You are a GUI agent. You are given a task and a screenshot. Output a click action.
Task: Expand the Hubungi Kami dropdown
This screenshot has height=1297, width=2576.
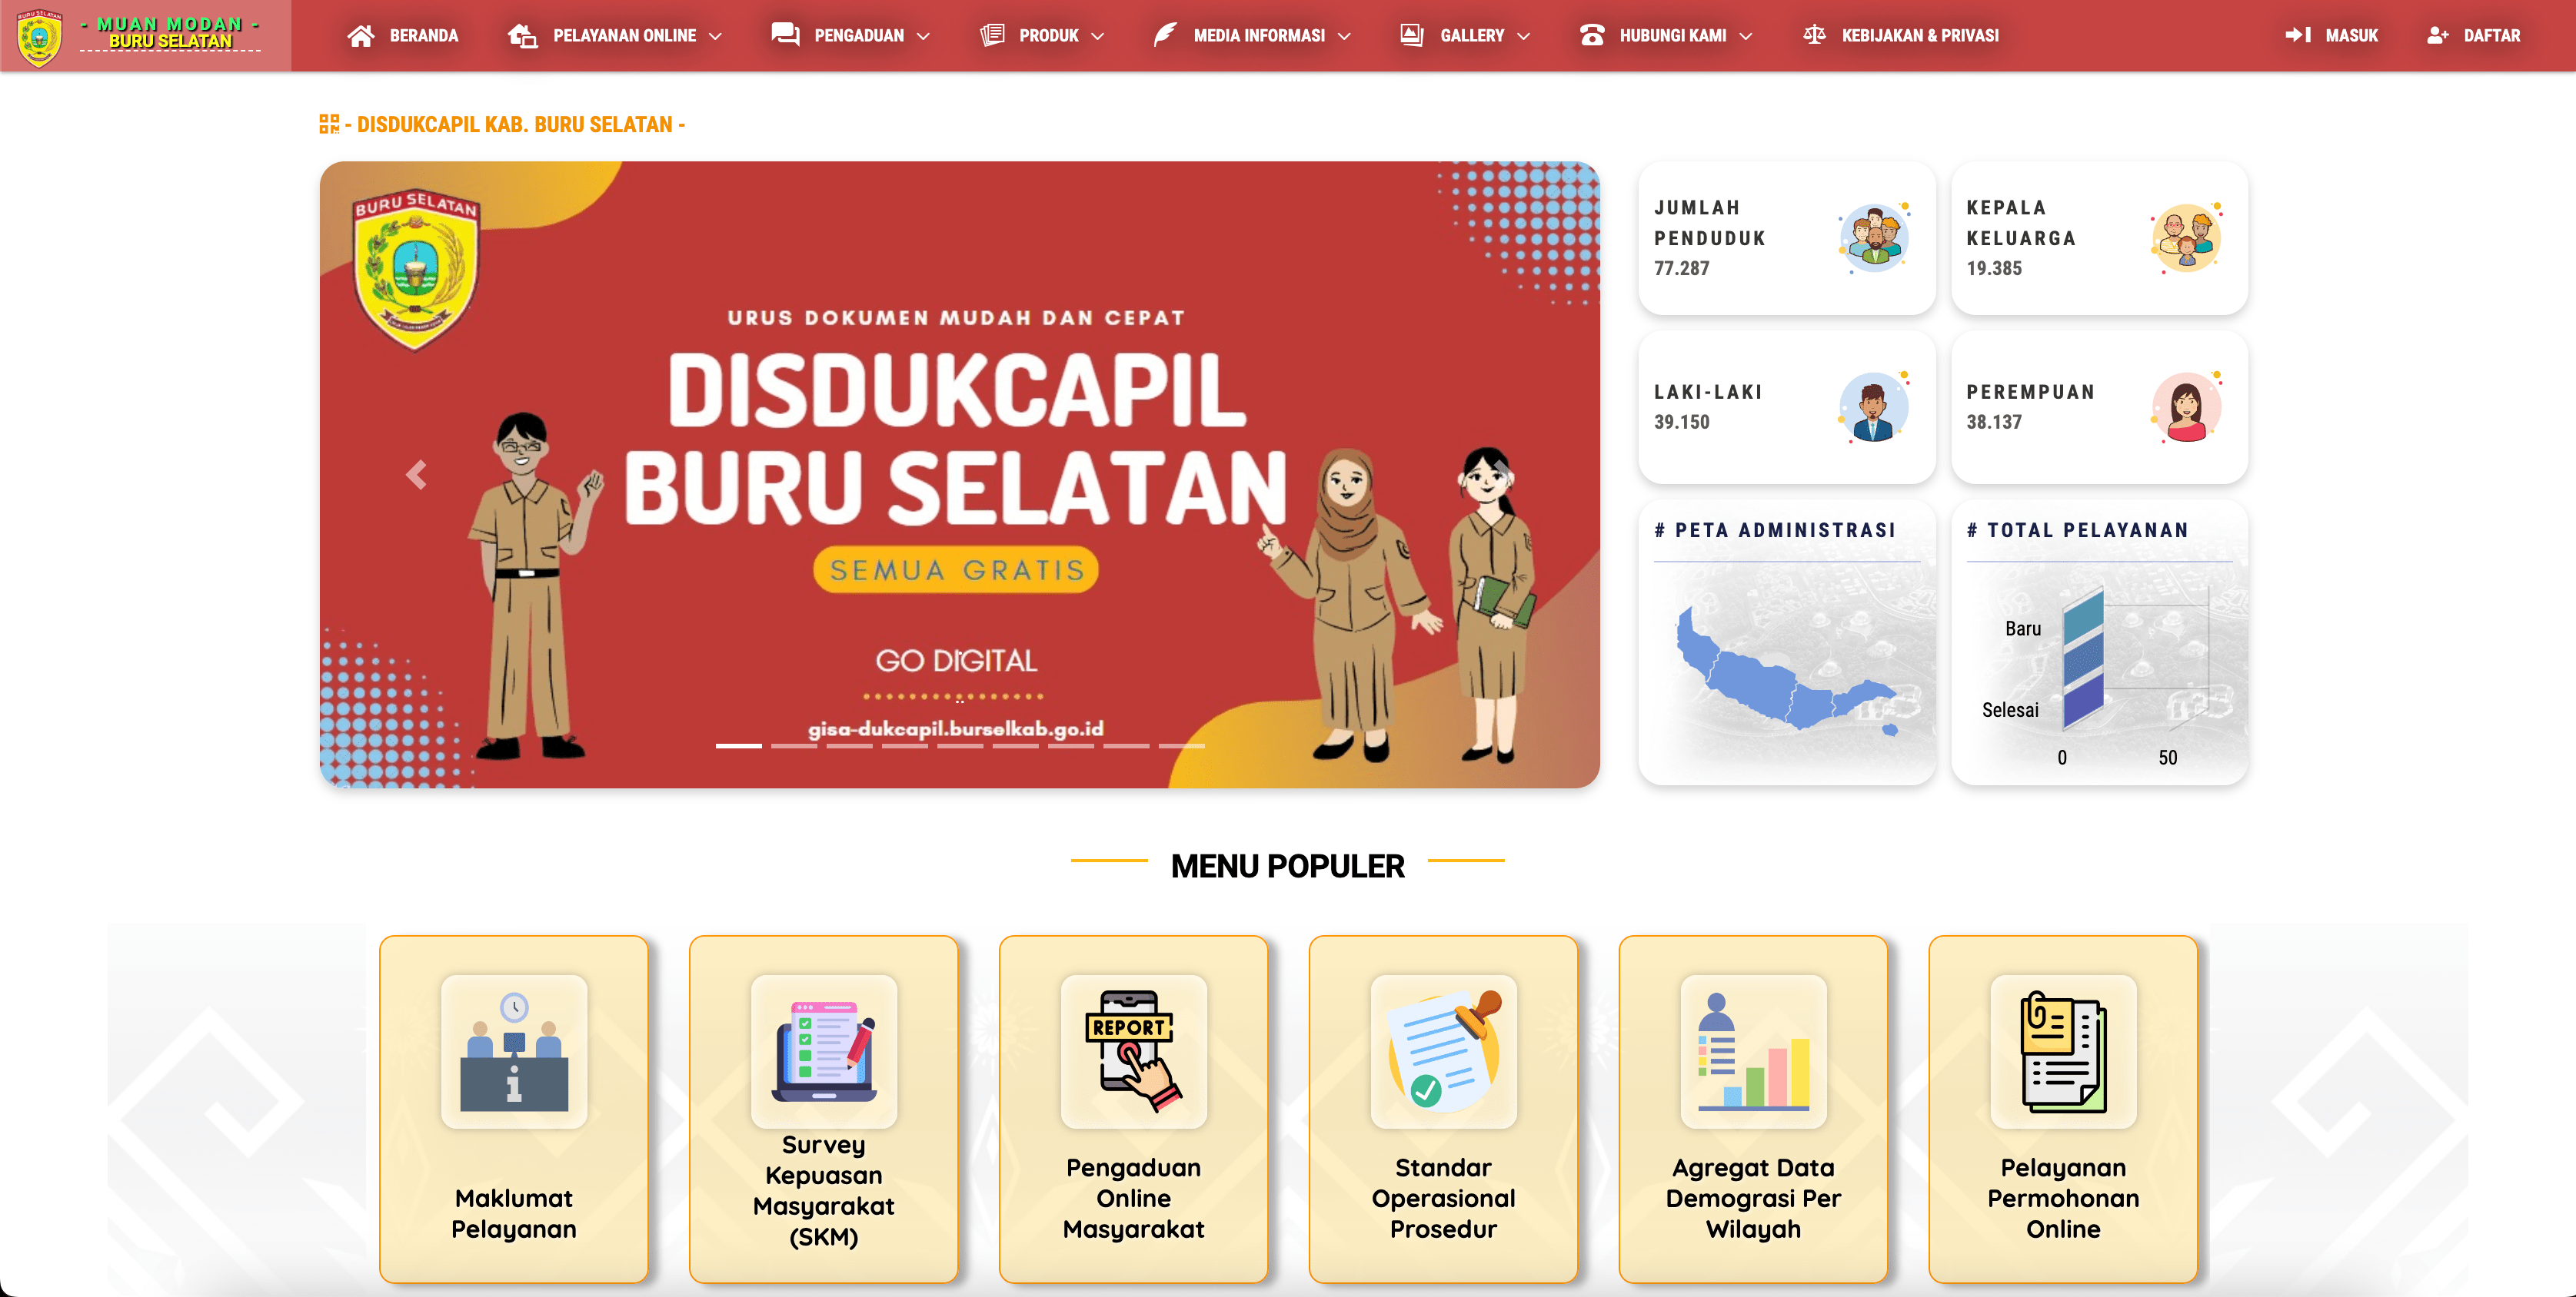(x=1666, y=36)
